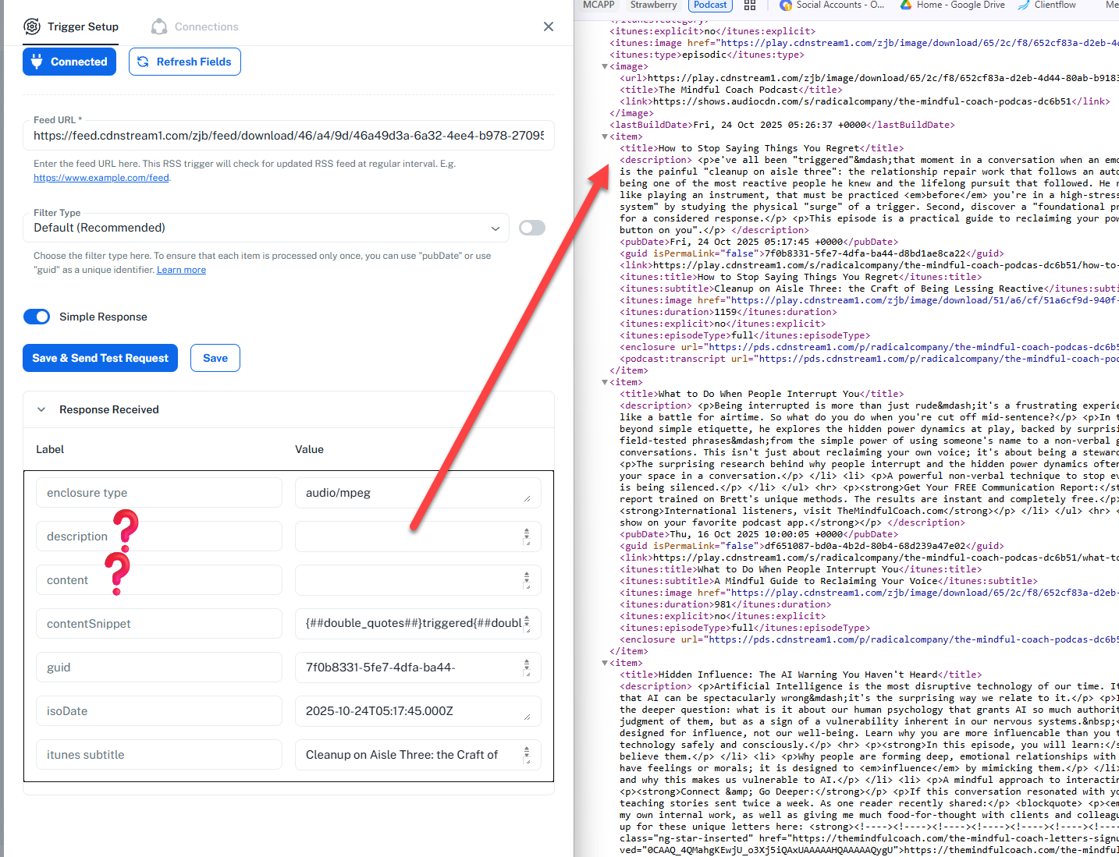Click the Connected plug button
The image size is (1119, 857).
tap(69, 62)
